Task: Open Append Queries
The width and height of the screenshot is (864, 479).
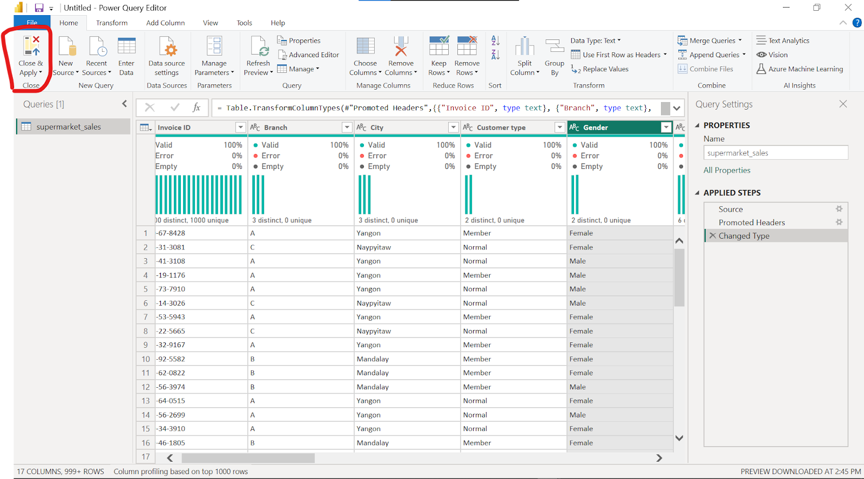Action: click(712, 55)
